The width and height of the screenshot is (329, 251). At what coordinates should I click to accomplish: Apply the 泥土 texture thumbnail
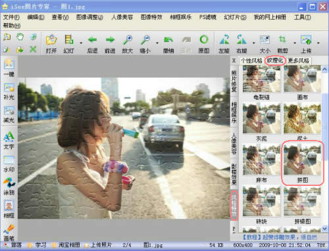click(302, 118)
